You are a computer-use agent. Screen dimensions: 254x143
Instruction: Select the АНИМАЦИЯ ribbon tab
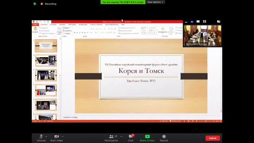[x=83, y=25]
